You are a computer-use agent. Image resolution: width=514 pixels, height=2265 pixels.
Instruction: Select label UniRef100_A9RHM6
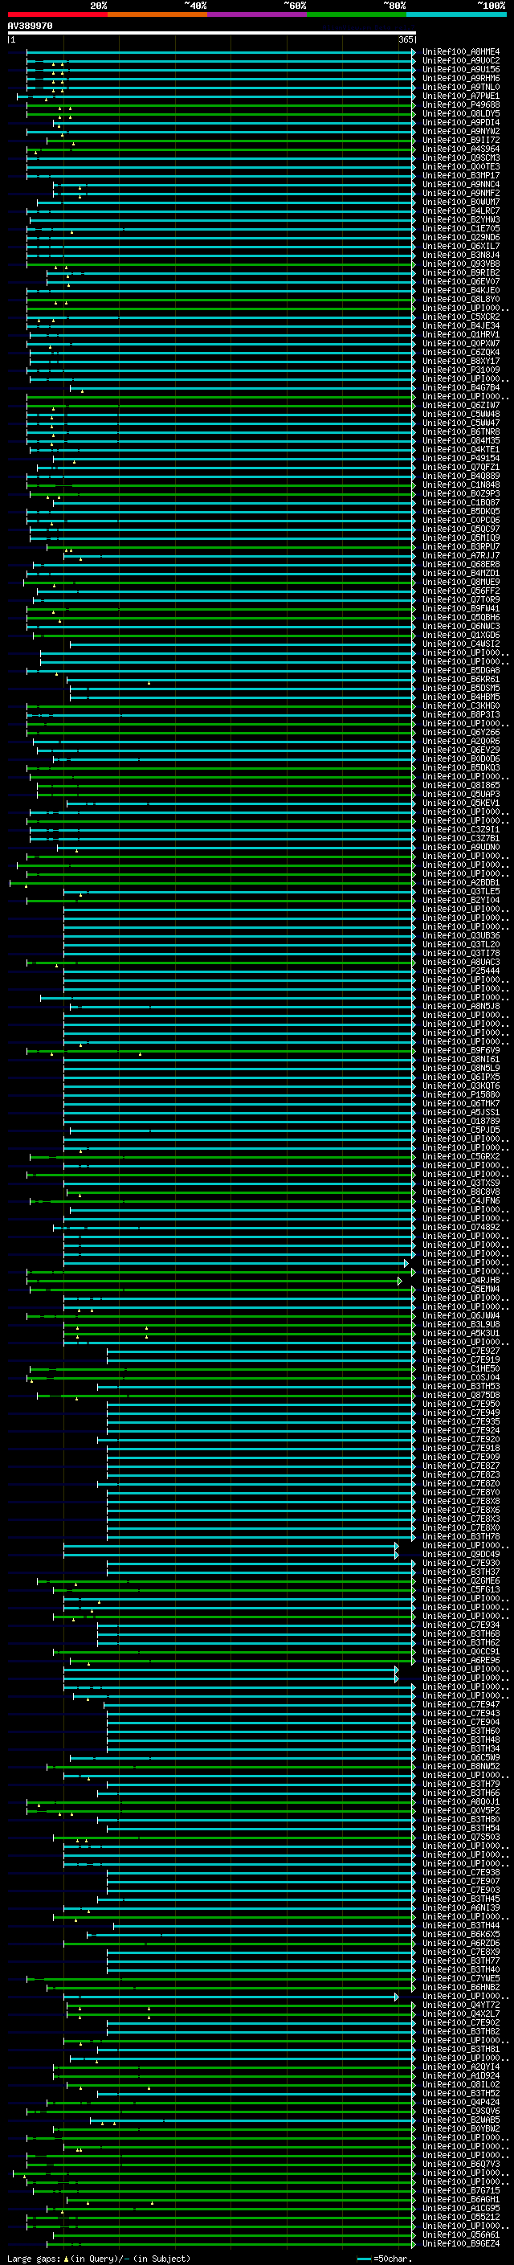(x=460, y=78)
